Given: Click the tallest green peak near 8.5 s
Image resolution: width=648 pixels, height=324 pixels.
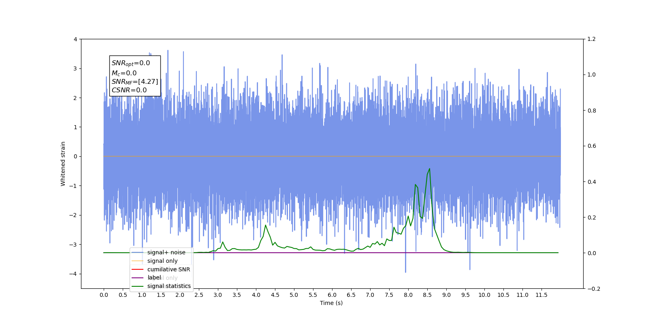Looking at the screenshot, I should [429, 169].
